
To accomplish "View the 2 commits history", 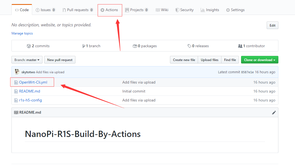I will point(38,46).
